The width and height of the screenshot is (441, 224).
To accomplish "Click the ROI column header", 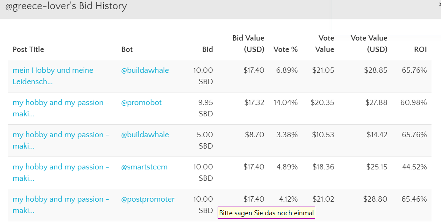I will [x=420, y=49].
